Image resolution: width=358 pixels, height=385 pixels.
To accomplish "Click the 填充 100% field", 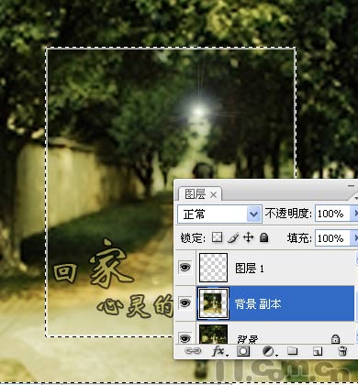I will [333, 237].
